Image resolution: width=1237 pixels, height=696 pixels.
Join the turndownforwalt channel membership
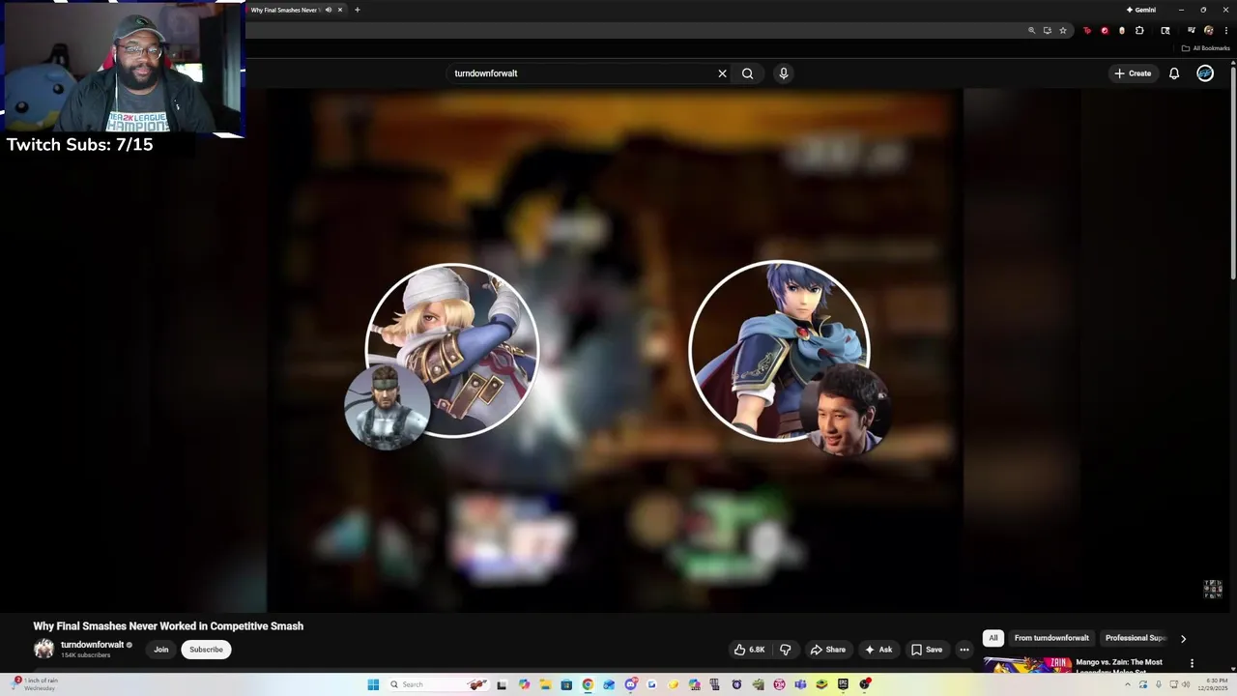[x=161, y=650]
